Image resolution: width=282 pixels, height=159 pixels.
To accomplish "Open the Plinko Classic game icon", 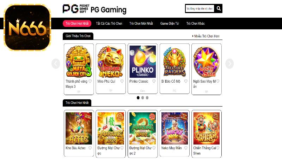I will [143, 61].
